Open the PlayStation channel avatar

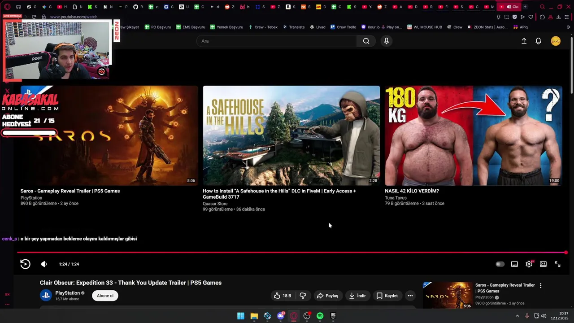[46, 295]
